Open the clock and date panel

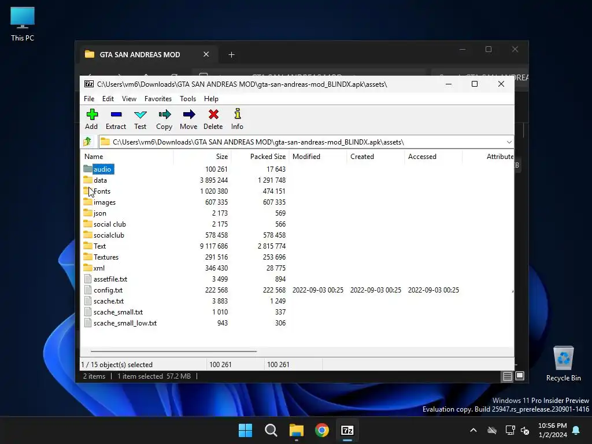pyautogui.click(x=552, y=430)
